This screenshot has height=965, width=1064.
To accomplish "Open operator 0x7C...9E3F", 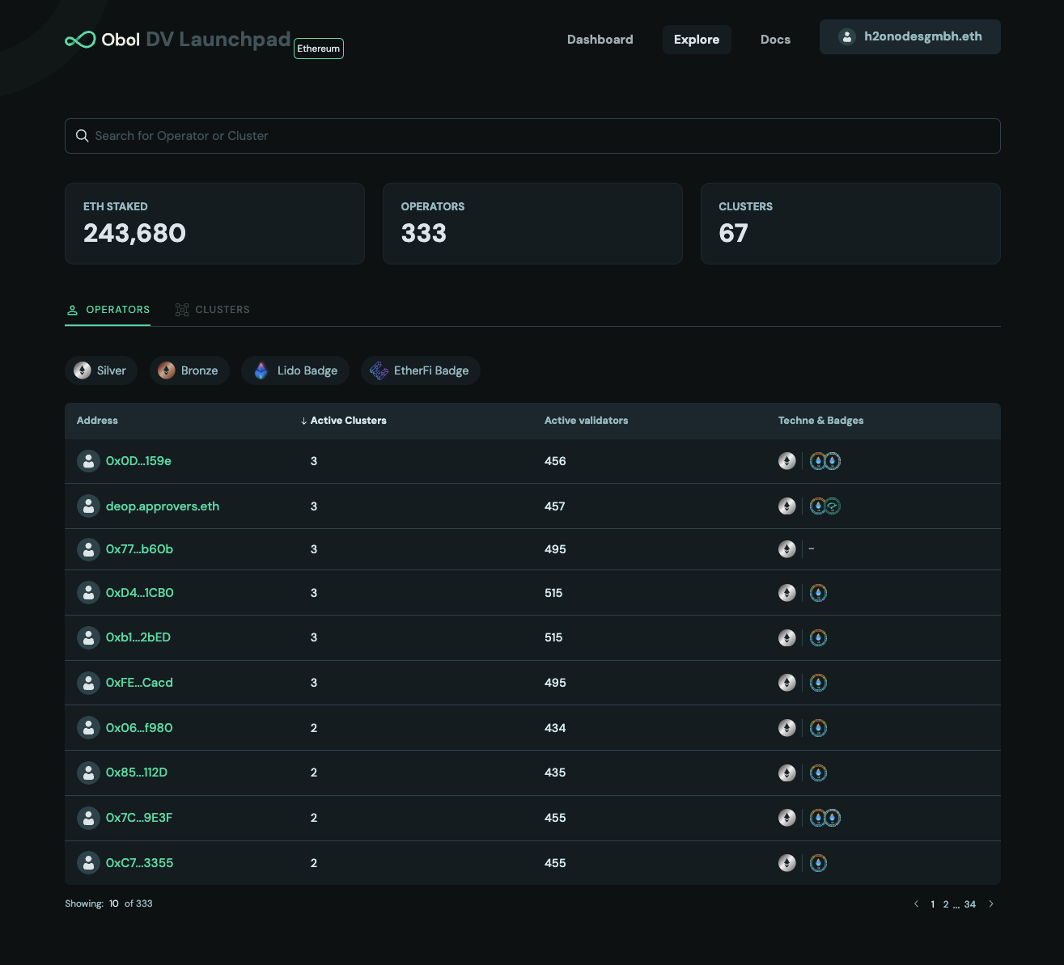I will [x=139, y=818].
